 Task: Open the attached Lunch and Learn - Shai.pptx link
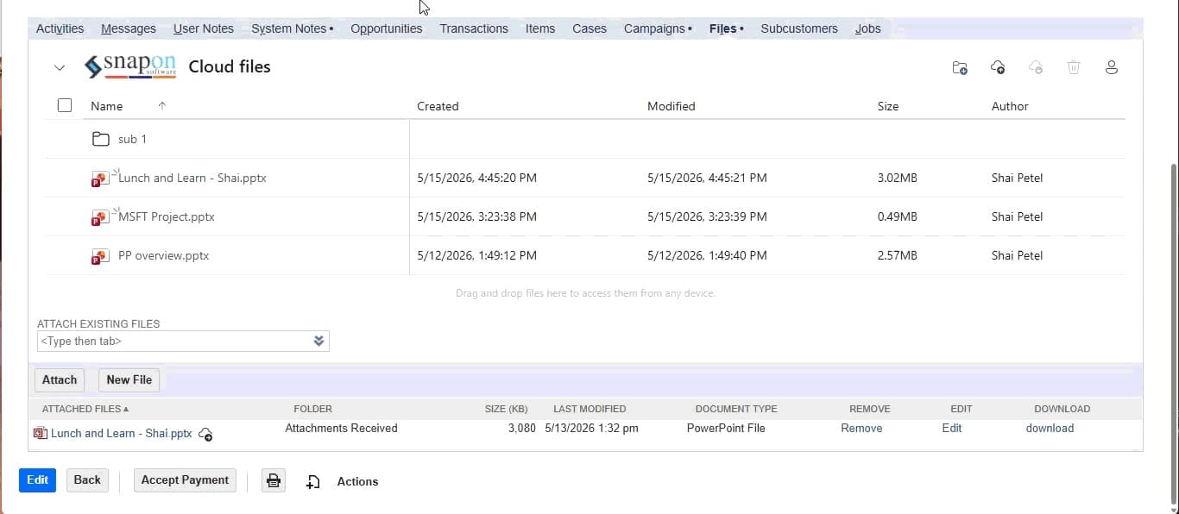122,434
